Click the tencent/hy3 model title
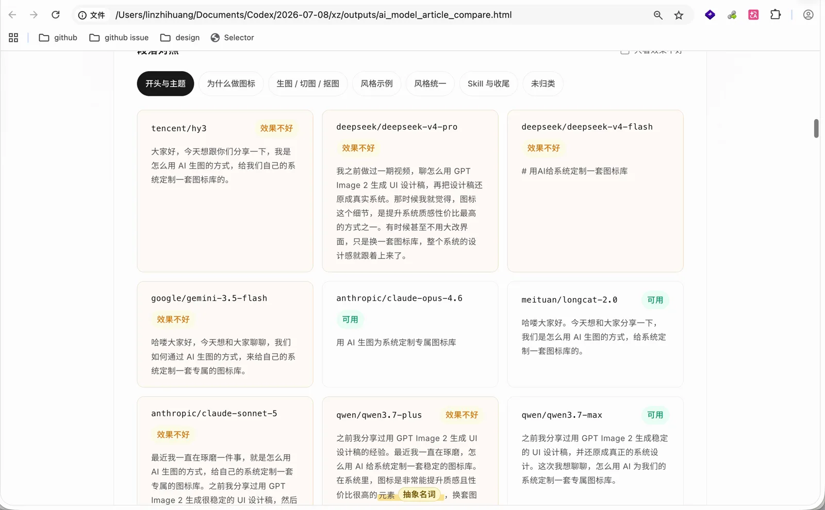Screen dimensions: 825x510 pyautogui.click(x=179, y=128)
